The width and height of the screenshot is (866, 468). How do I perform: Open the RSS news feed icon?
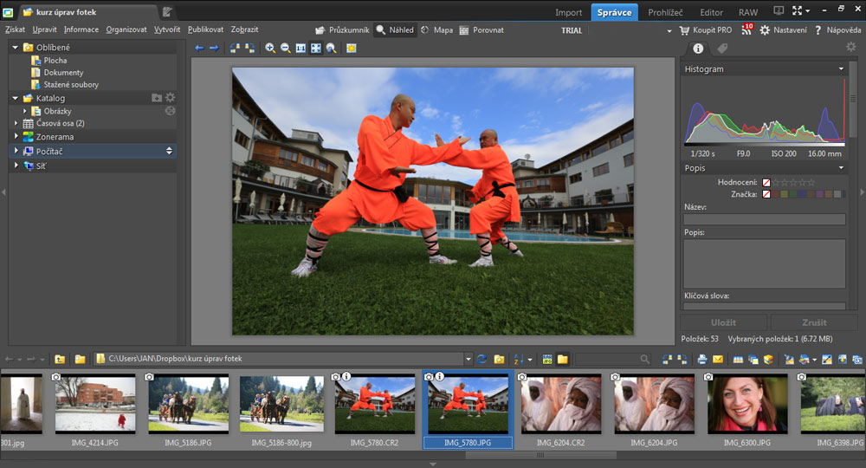click(746, 29)
